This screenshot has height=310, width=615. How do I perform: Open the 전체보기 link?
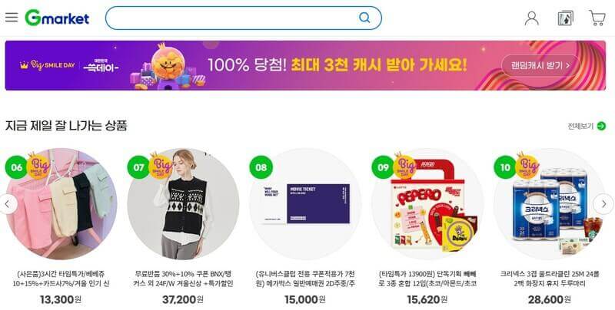coord(581,126)
